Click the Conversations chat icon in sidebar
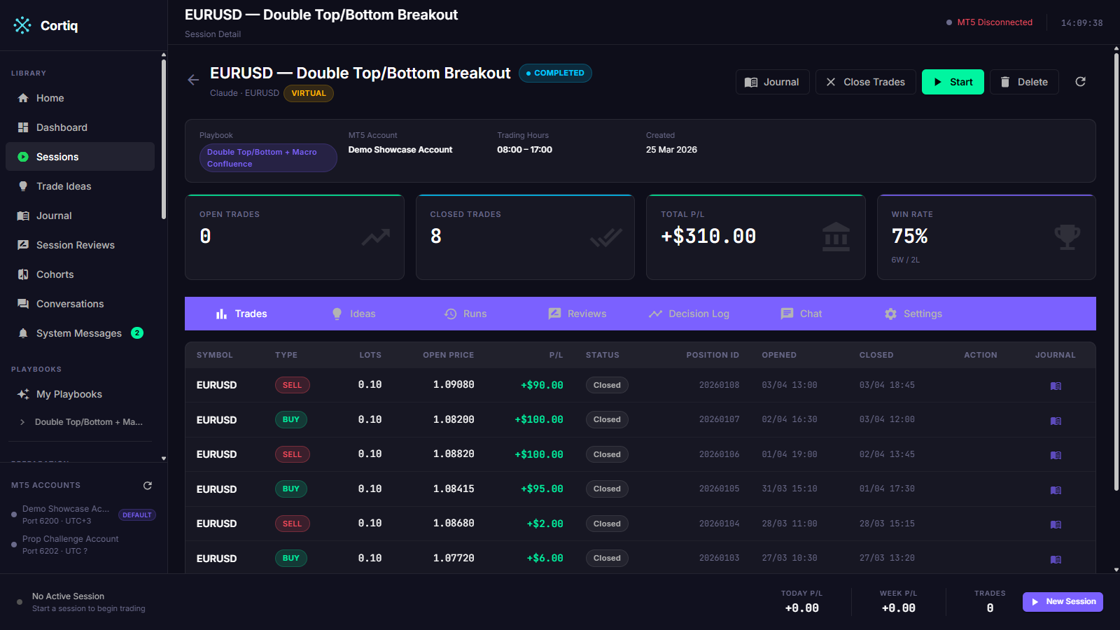 (x=23, y=304)
